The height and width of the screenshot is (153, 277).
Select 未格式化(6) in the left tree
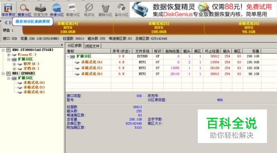coord(34,92)
